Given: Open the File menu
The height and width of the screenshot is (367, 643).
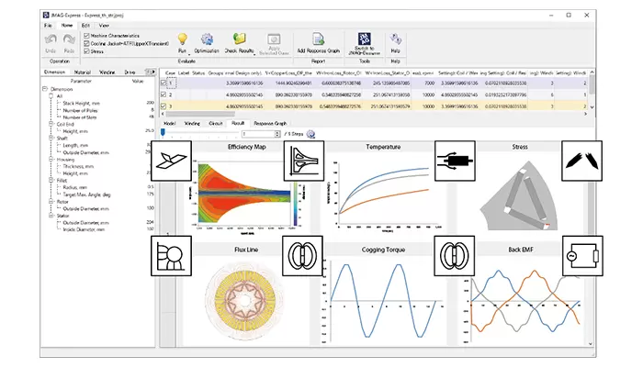Looking at the screenshot, I should 47,25.
